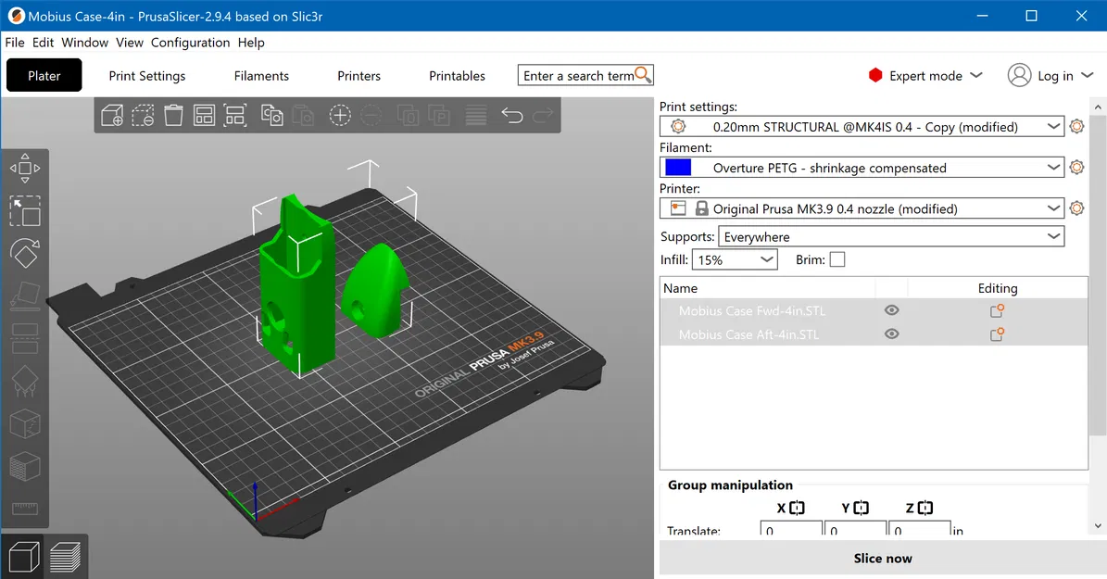Expand the Expert mode dropdown

[925, 76]
